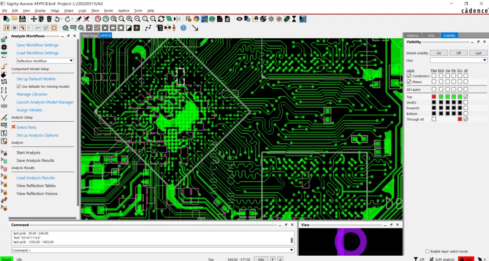Click the Start Analysis link
This screenshot has height=261, width=489.
click(x=28, y=153)
